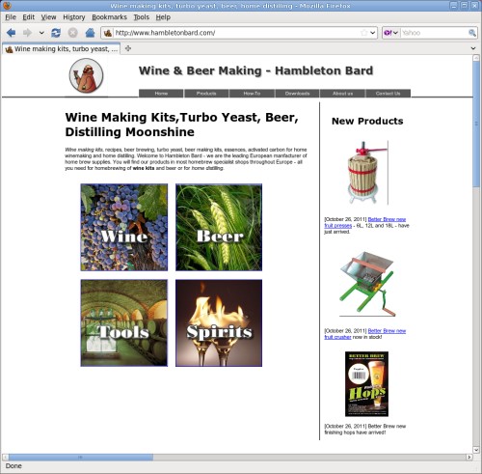Click the Back navigation arrow
The height and width of the screenshot is (474, 482).
[x=12, y=33]
